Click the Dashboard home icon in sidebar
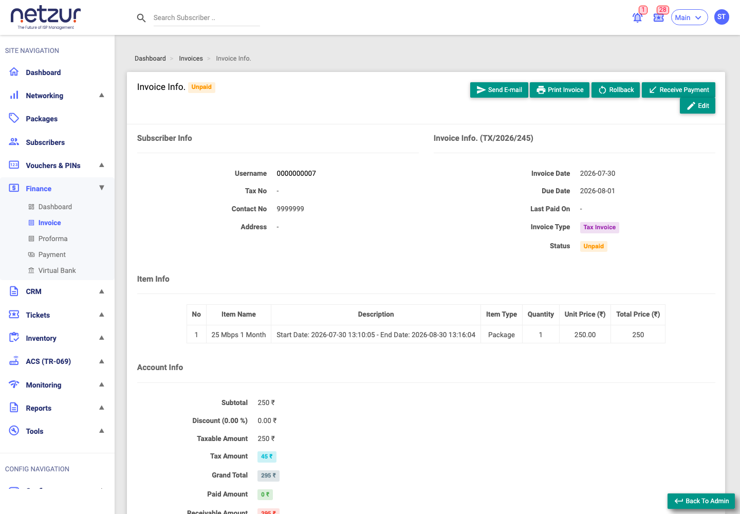 click(14, 72)
